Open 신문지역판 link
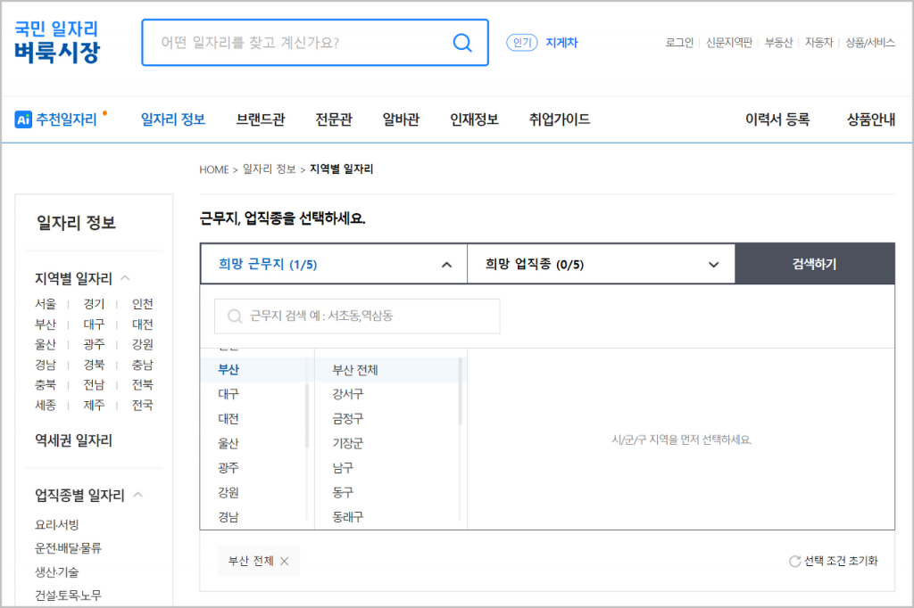The width and height of the screenshot is (914, 608). 729,43
